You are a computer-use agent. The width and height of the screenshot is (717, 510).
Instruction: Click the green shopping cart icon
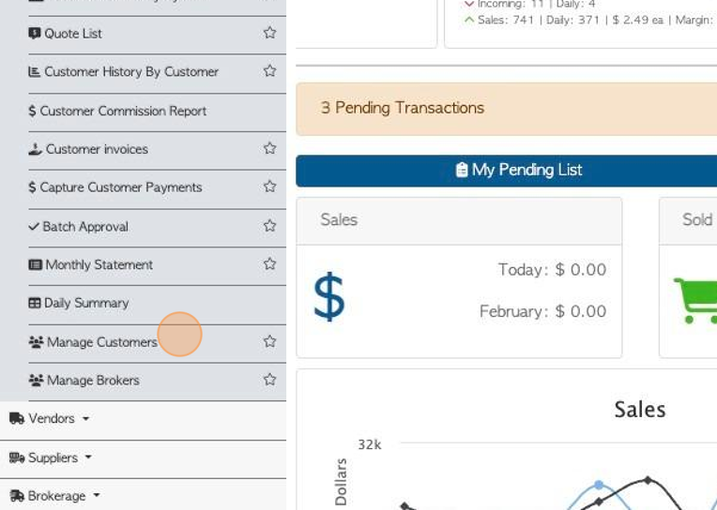tap(696, 301)
